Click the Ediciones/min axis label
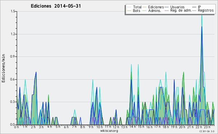Screen dimensions: 218x134 (x=3, y=68)
